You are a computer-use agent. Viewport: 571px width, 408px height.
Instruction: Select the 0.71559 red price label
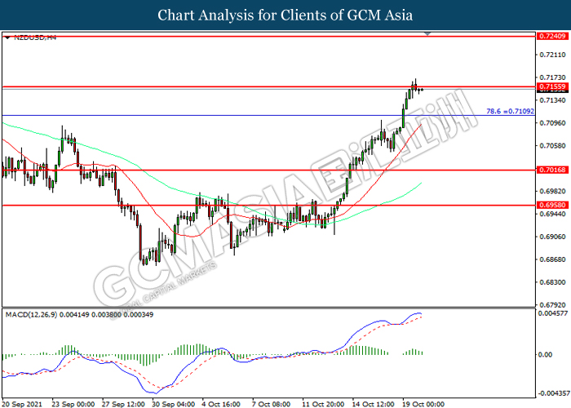coord(552,86)
